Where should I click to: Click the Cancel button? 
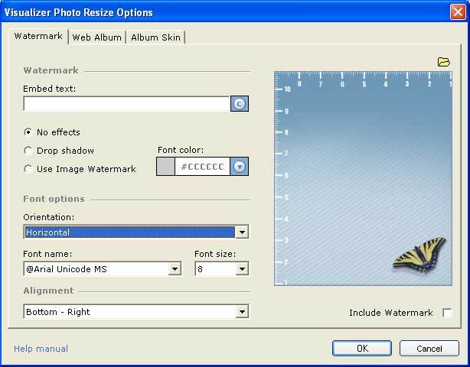point(429,349)
